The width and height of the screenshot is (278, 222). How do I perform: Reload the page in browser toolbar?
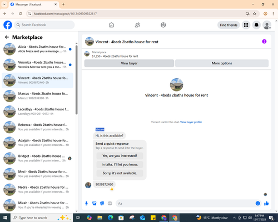coord(21,14)
